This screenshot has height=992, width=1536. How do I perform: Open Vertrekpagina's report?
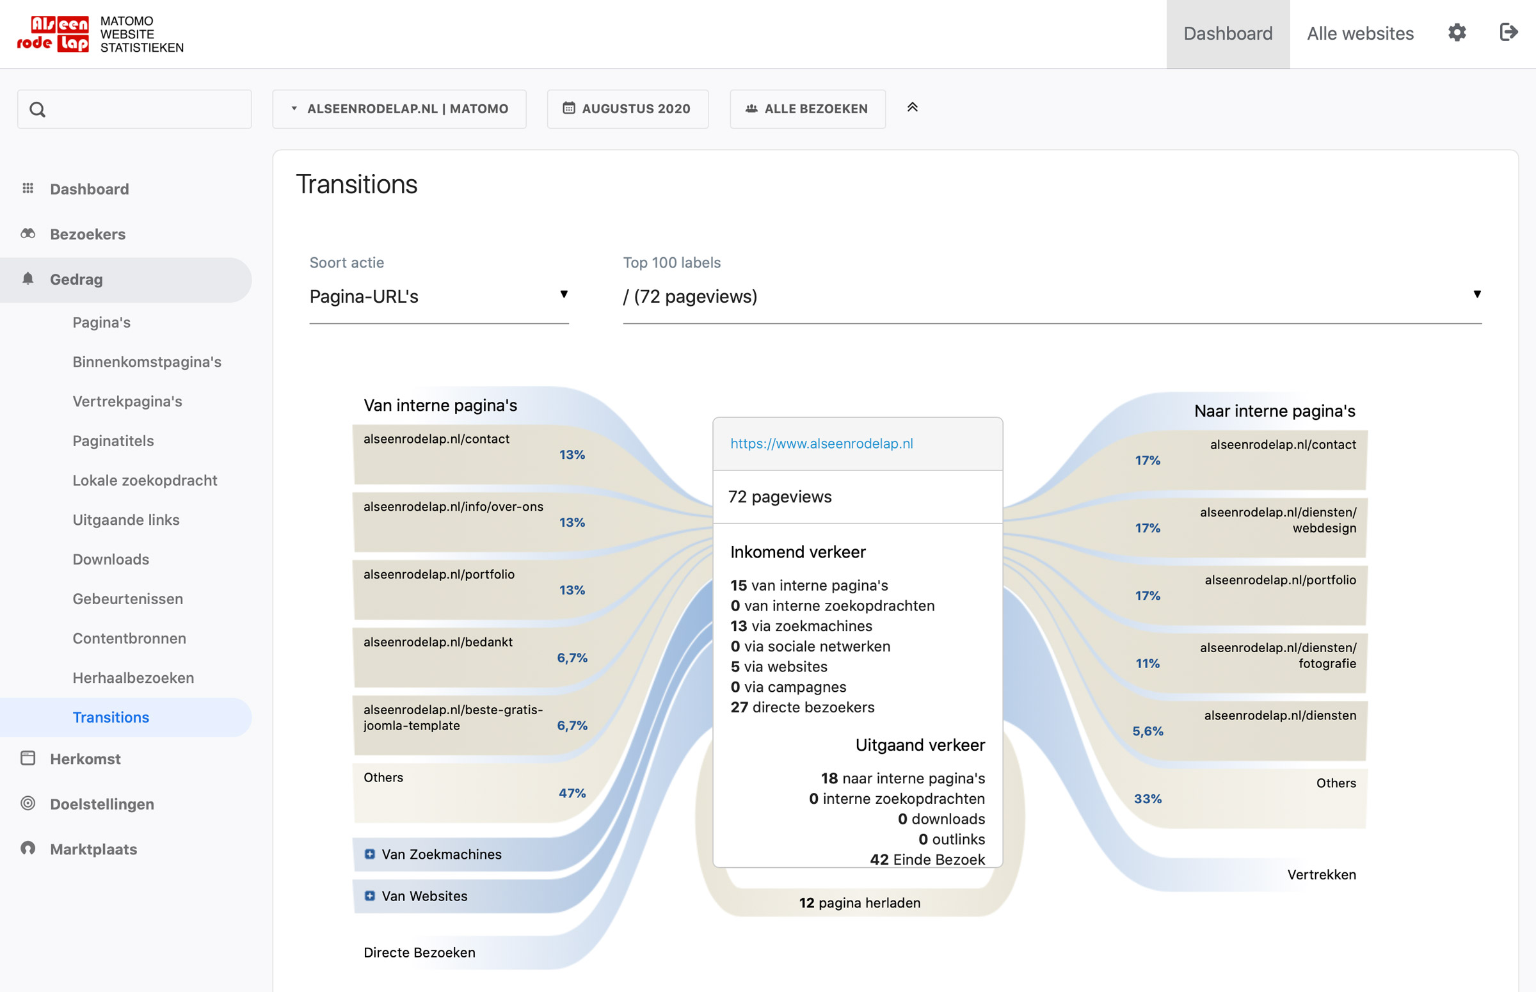pos(127,401)
